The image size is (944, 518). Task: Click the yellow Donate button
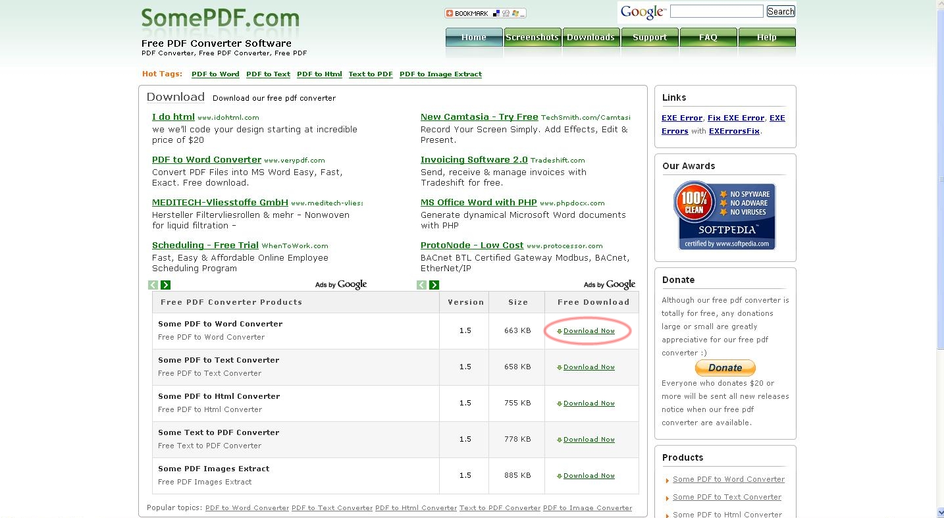click(x=725, y=368)
